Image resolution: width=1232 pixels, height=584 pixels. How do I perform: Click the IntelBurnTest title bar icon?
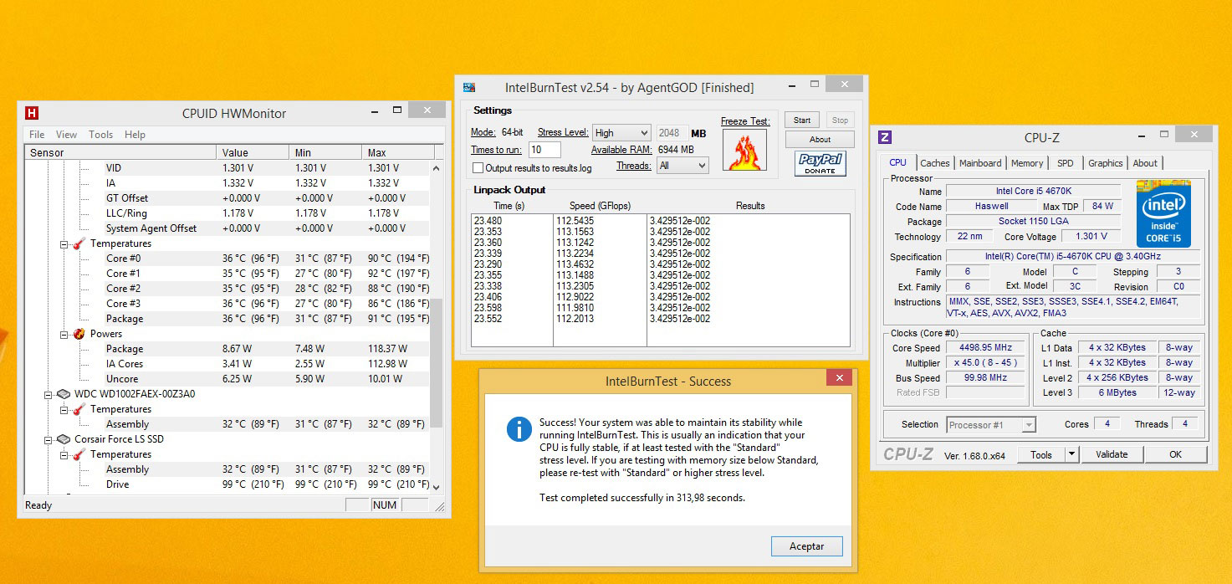coord(469,87)
